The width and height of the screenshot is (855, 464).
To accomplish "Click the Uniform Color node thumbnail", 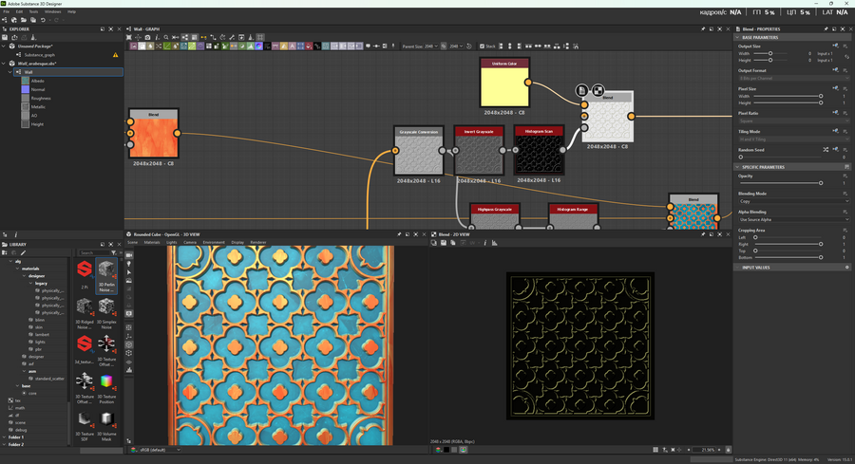I will (x=504, y=85).
